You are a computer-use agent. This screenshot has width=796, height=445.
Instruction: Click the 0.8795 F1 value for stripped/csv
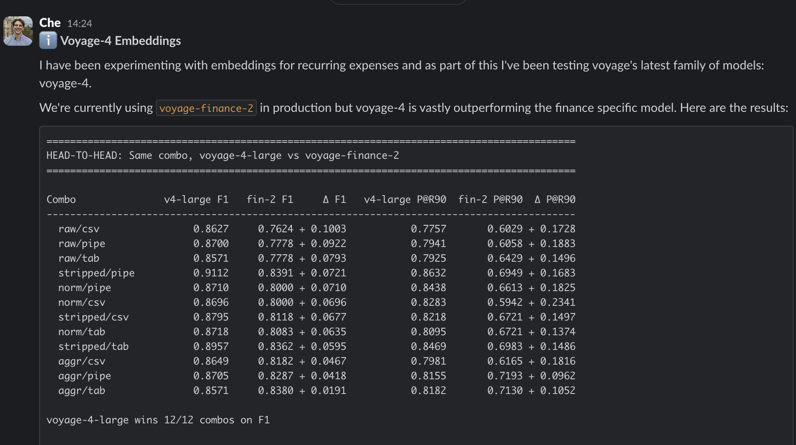click(211, 317)
